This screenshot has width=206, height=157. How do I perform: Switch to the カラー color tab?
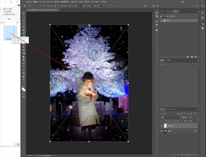[162, 11]
